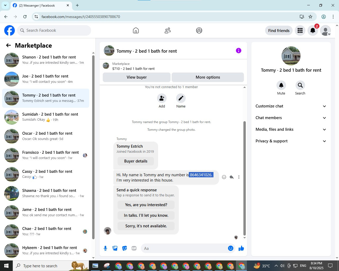This screenshot has width=339, height=271.
Task: Click the conversation list scrollbar
Action: coord(93,147)
